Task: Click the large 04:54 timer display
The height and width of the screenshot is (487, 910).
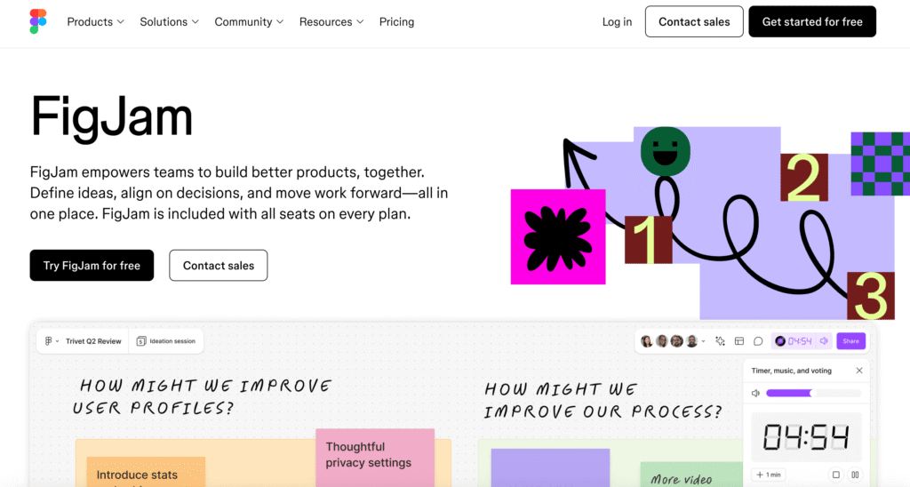Action: 806,436
